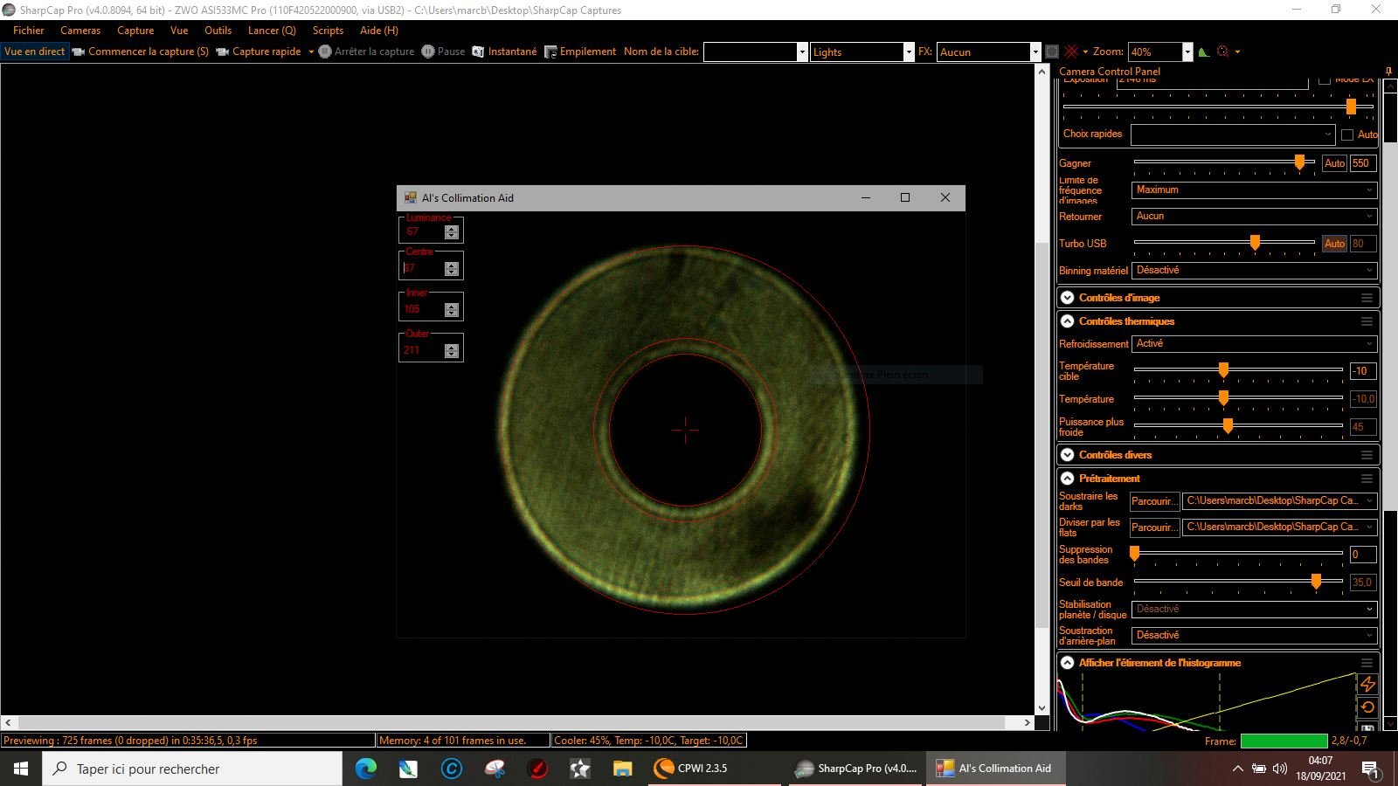Screen dimensions: 1398x786
Task: Click the Empilement live stack icon
Action: pyautogui.click(x=550, y=52)
